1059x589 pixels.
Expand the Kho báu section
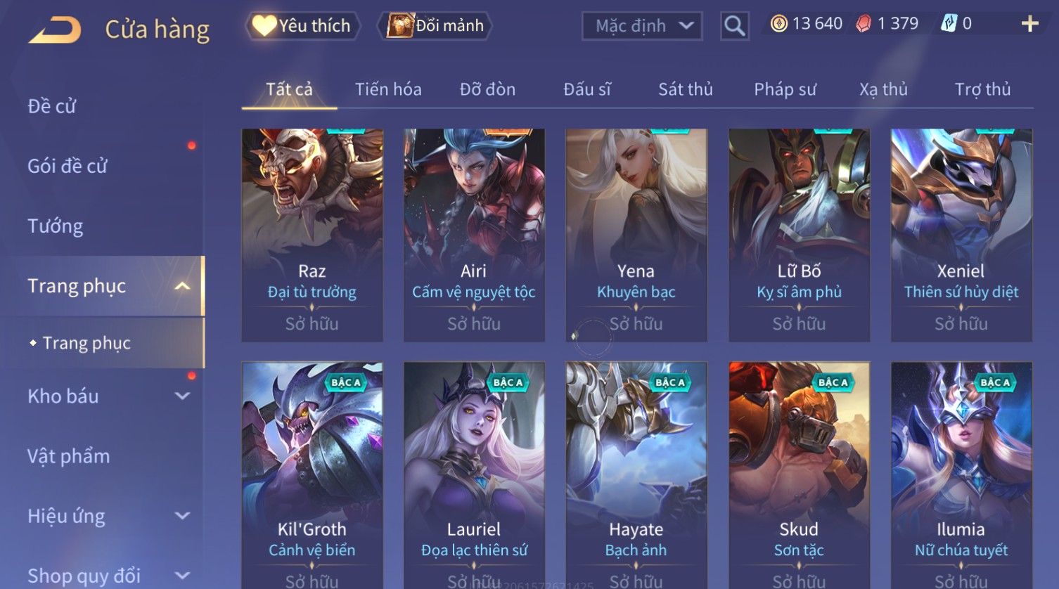[182, 396]
